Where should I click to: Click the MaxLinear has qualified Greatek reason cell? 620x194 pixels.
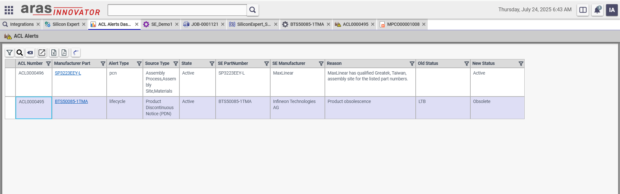370,82
